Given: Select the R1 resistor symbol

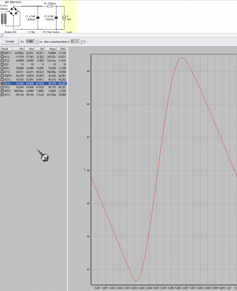Looking at the screenshot, I should (x=50, y=6).
